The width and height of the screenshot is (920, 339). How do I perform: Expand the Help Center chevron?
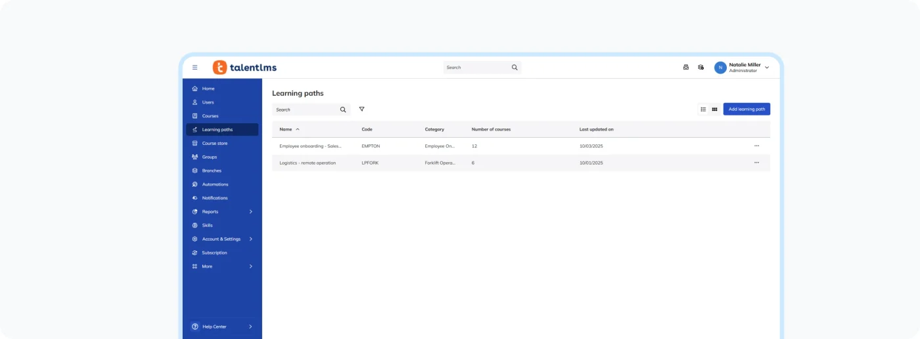(x=251, y=327)
